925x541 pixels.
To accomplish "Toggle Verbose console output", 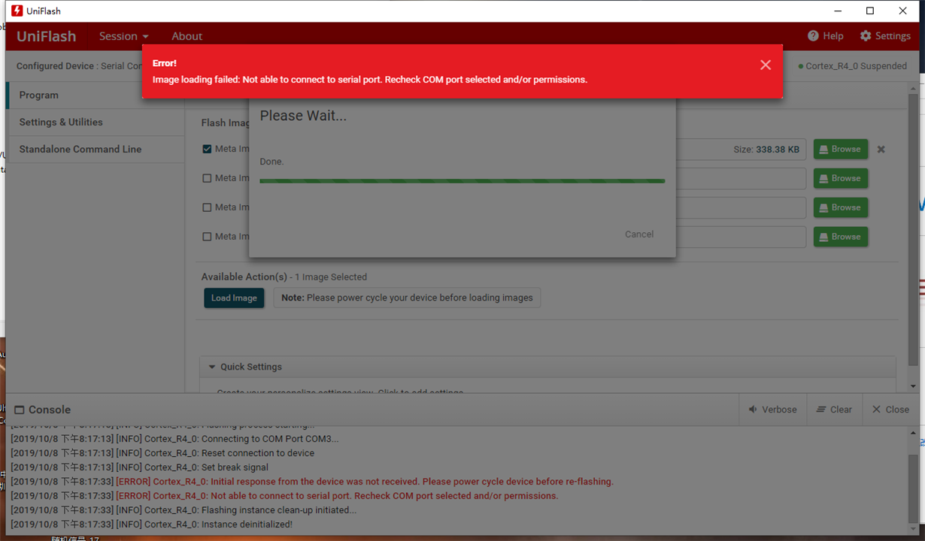I will (x=772, y=410).
